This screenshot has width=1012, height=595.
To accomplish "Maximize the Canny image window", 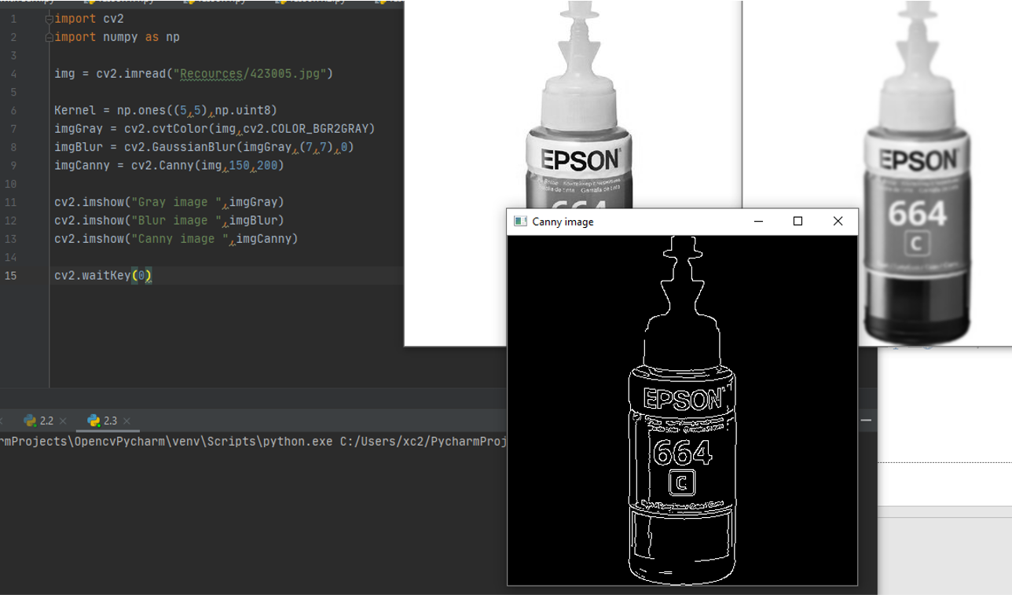I will (x=797, y=222).
